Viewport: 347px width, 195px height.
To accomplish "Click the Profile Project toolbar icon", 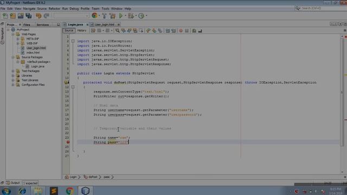I will point(141,16).
